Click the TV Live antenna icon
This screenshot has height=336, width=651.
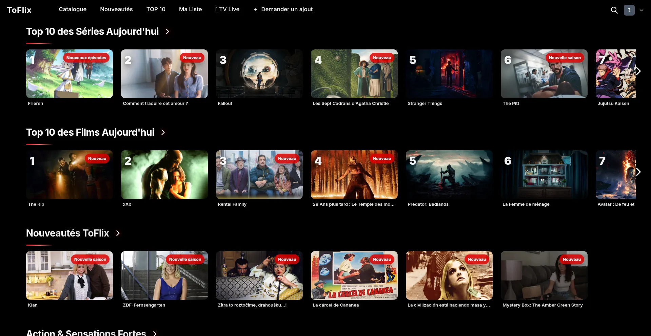tap(216, 9)
